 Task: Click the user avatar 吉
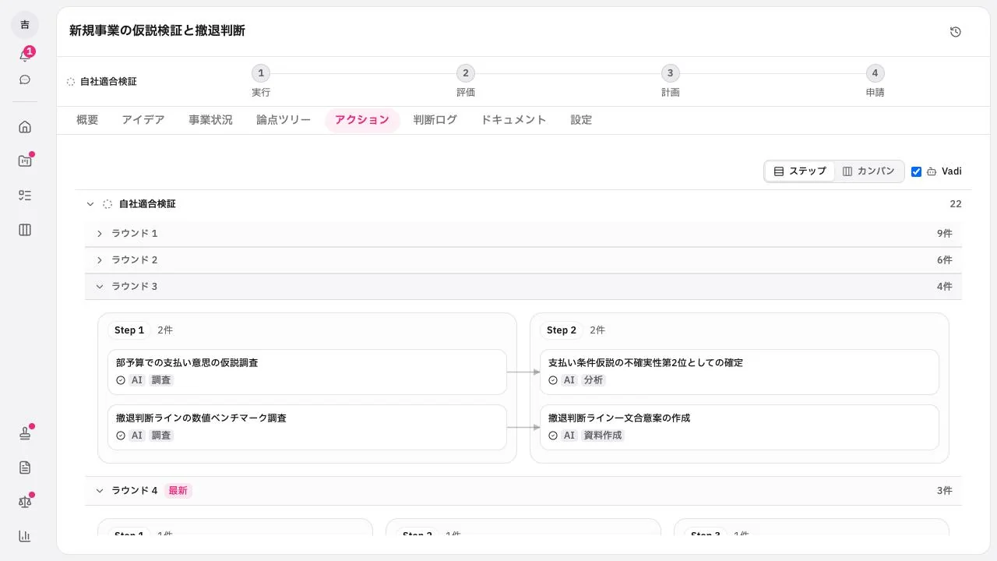point(25,25)
